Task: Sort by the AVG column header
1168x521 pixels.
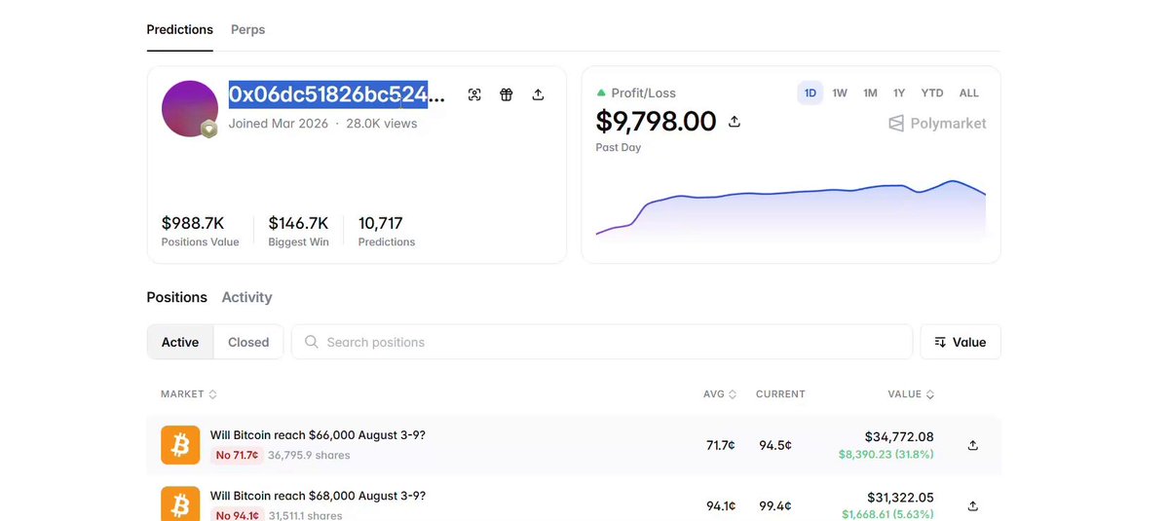Action: click(720, 394)
